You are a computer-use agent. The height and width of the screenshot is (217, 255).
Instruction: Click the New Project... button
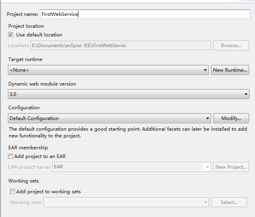pyautogui.click(x=231, y=167)
